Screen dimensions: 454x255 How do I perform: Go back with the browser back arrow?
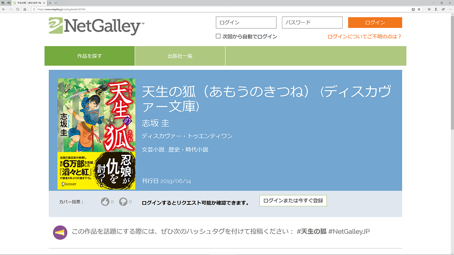click(x=4, y=9)
